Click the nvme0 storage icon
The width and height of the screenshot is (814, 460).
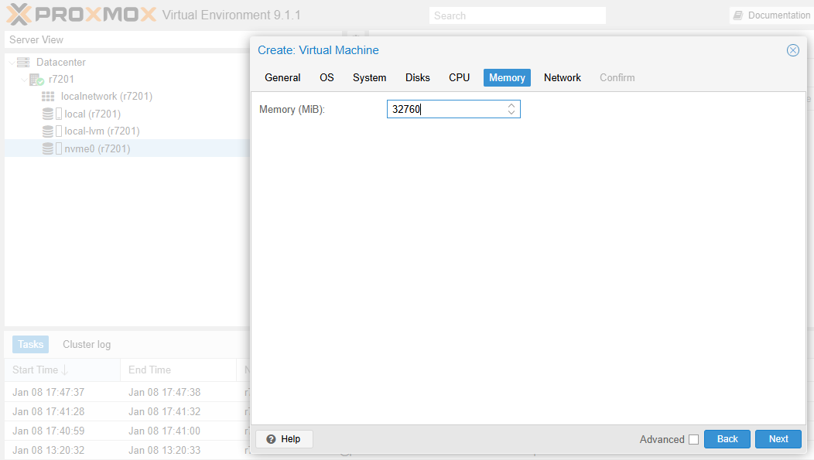pyautogui.click(x=48, y=148)
